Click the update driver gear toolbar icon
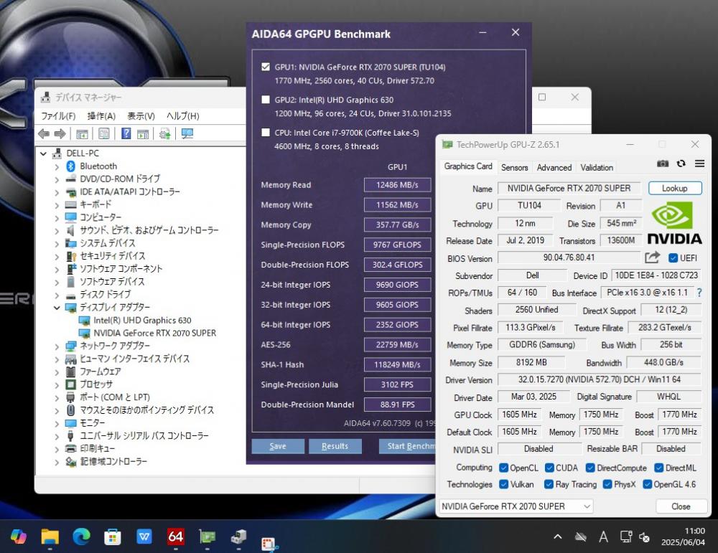 pos(165,133)
